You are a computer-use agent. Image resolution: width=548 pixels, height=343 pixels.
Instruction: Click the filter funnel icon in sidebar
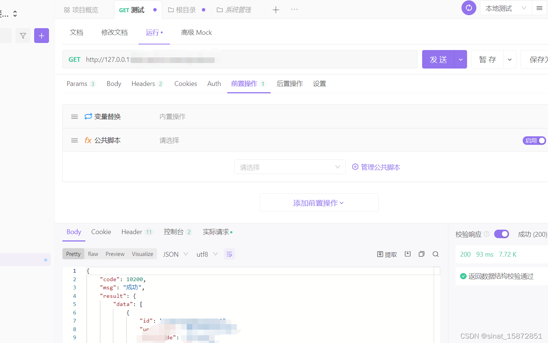[x=23, y=36]
